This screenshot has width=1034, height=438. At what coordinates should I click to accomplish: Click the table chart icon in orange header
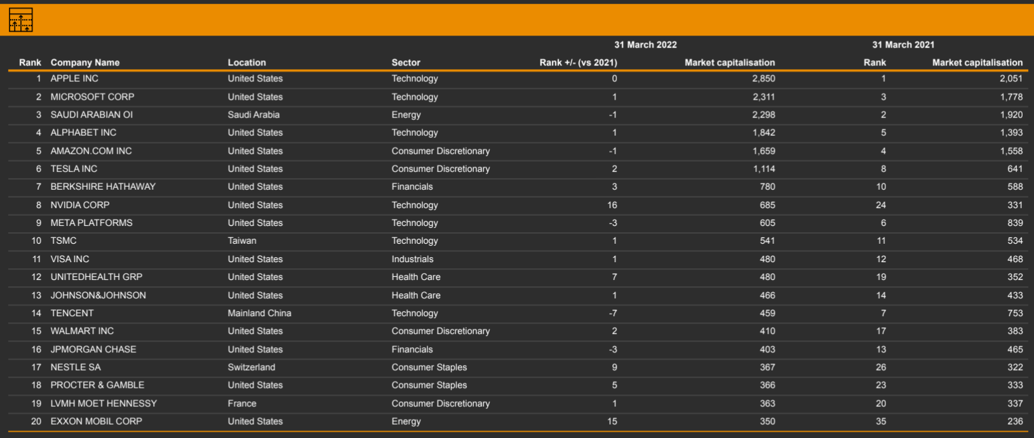point(20,20)
